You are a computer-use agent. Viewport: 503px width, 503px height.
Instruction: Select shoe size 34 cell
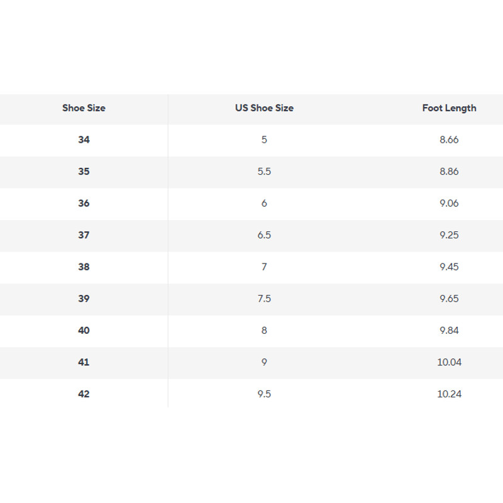point(84,140)
